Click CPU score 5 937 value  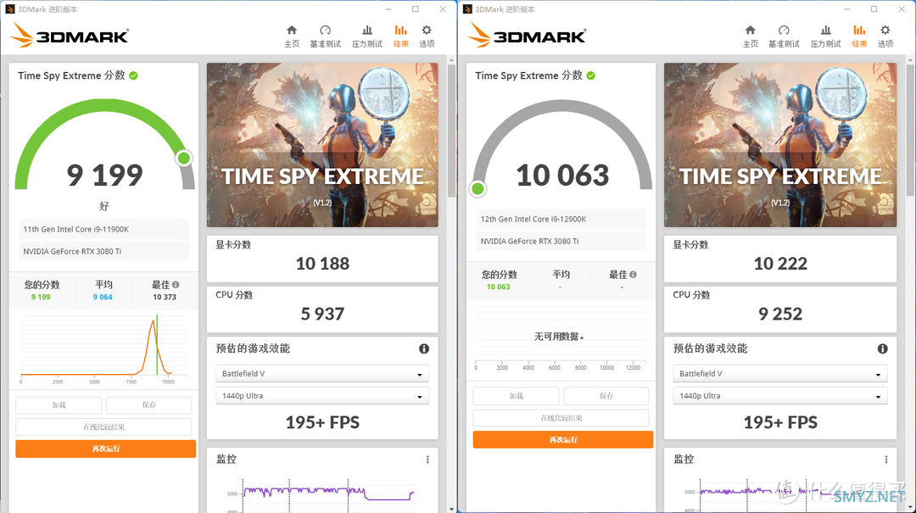tap(322, 315)
